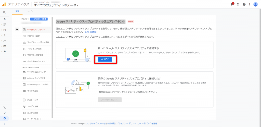The image size is (261, 127).
Task: Click the プロパティを作成 button
Action: [39, 19]
